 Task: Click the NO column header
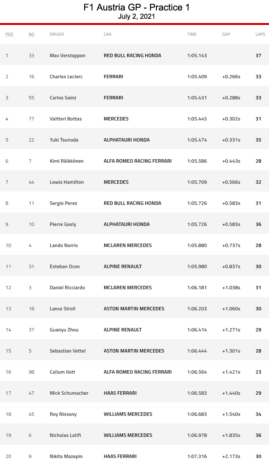pyautogui.click(x=31, y=34)
